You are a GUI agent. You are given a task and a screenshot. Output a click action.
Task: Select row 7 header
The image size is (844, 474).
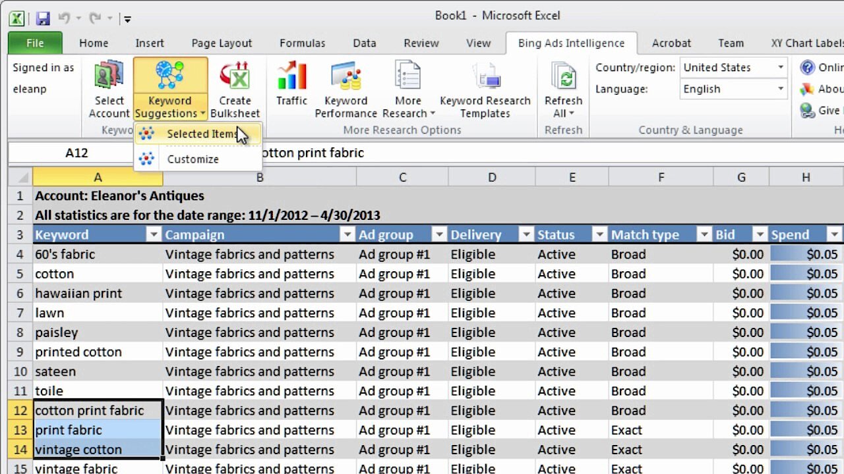pyautogui.click(x=20, y=313)
